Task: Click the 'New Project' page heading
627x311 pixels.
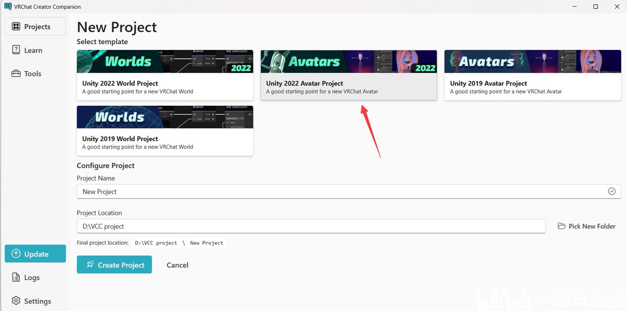Action: tap(117, 27)
